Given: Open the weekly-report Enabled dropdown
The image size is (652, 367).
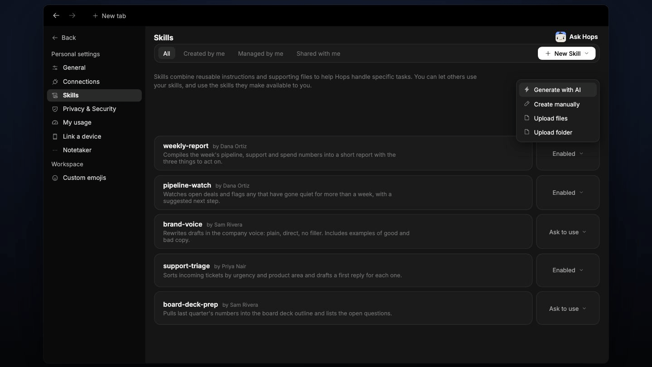Looking at the screenshot, I should click(x=568, y=154).
